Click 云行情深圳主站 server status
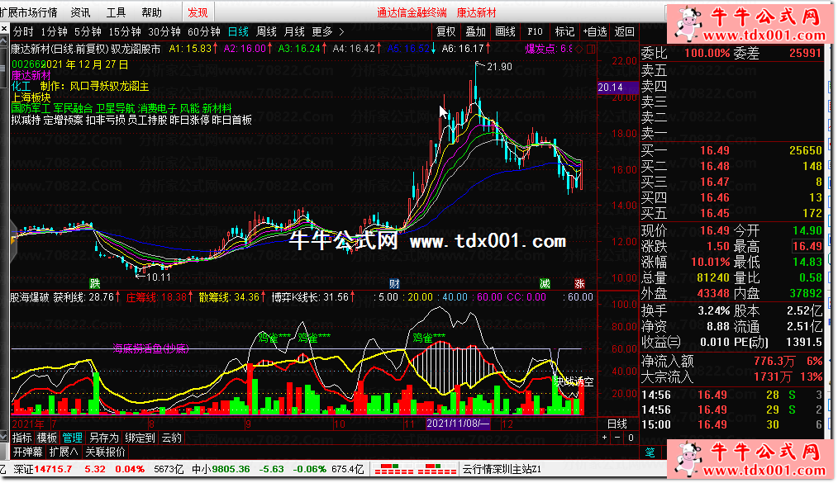The image size is (838, 483). 502,469
